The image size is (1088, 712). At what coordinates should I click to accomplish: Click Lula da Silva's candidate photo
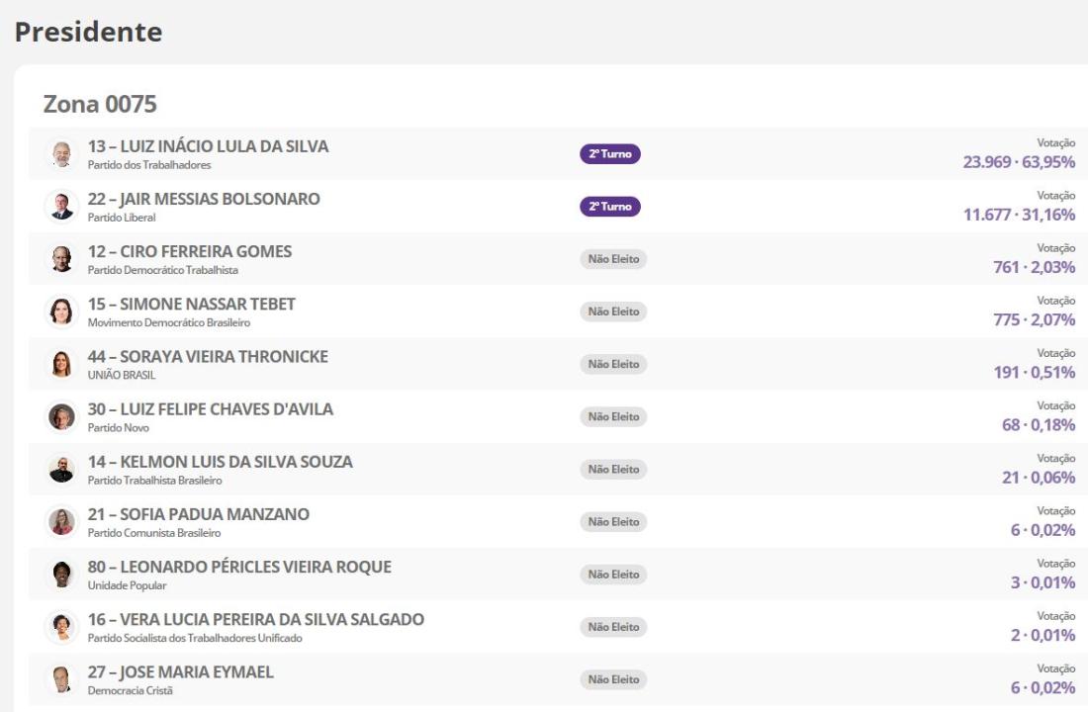click(61, 153)
